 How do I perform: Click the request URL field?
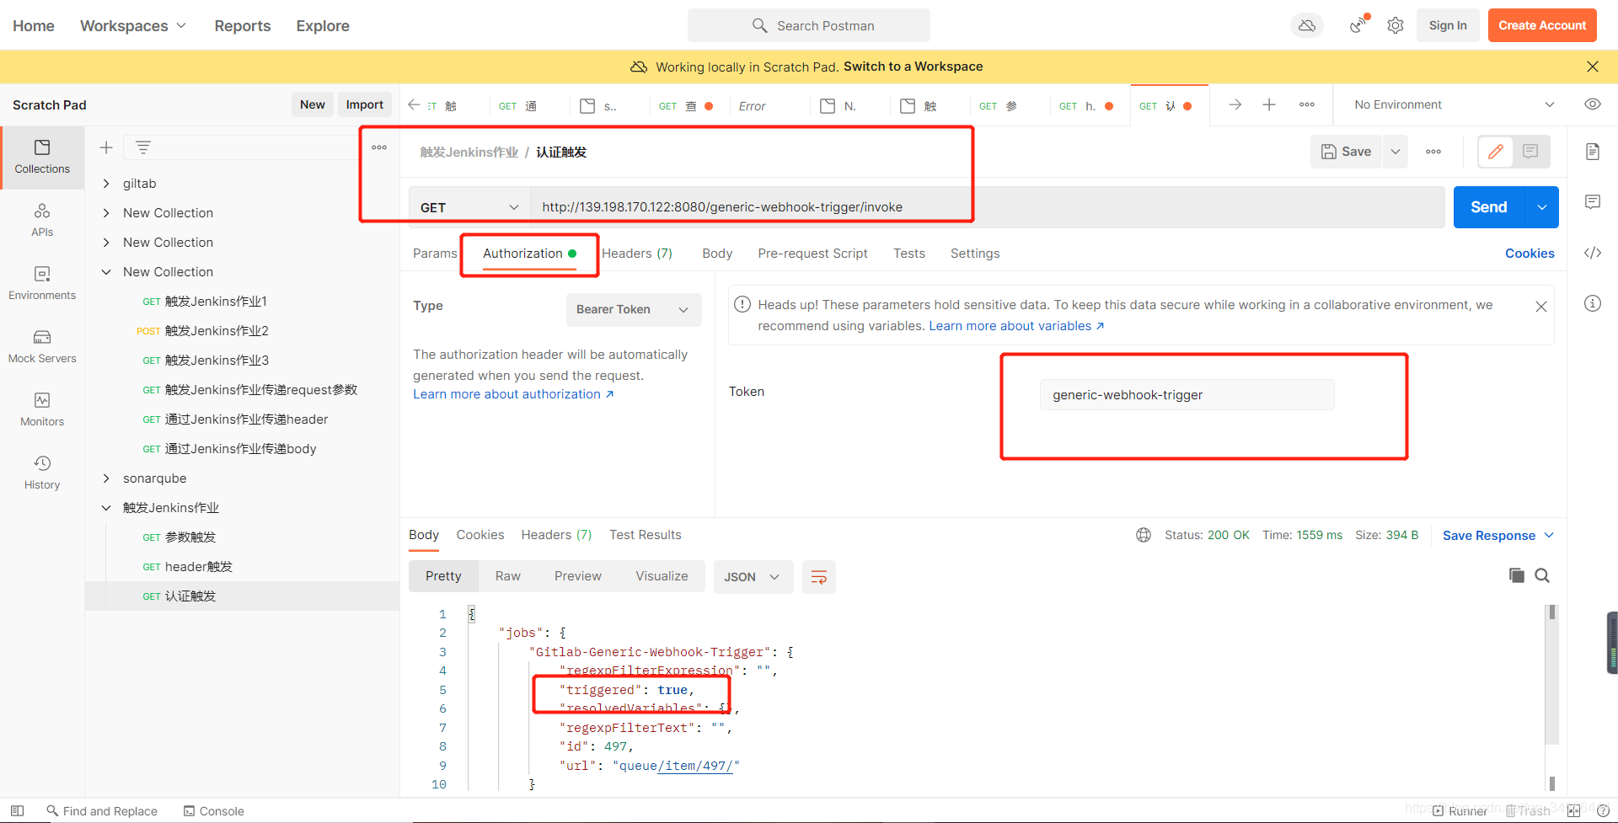(x=988, y=207)
